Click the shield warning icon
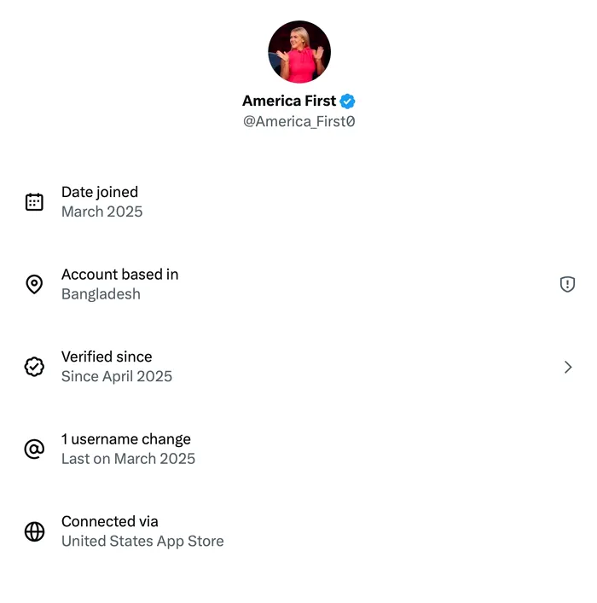597x603 pixels. pyautogui.click(x=567, y=284)
